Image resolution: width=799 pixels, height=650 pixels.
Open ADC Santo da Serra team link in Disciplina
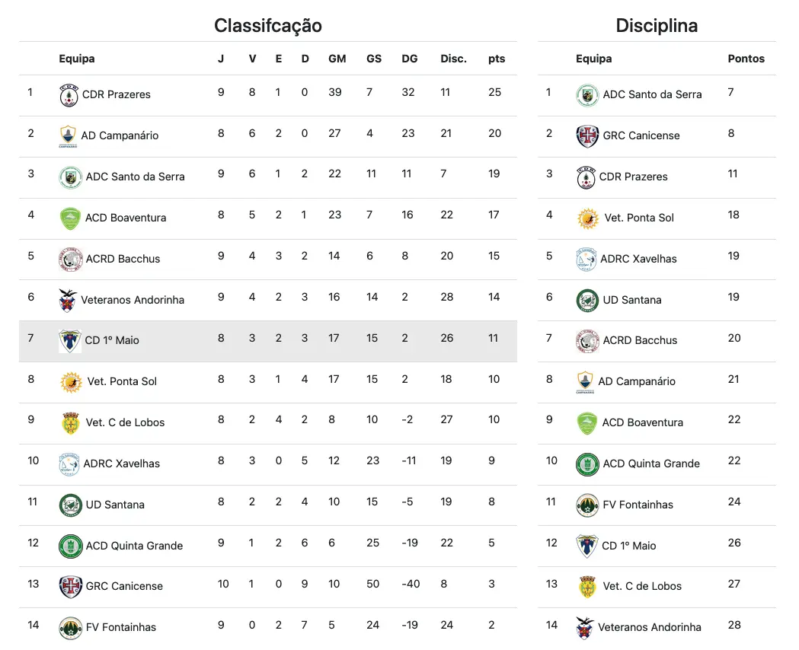[652, 94]
